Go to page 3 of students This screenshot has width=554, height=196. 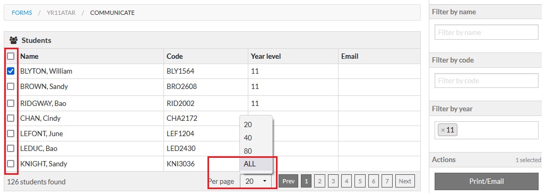(333, 181)
